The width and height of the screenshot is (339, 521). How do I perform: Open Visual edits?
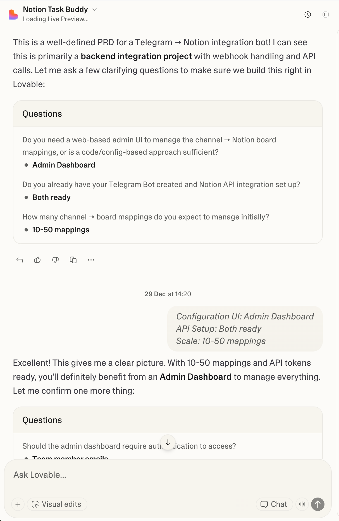(57, 504)
